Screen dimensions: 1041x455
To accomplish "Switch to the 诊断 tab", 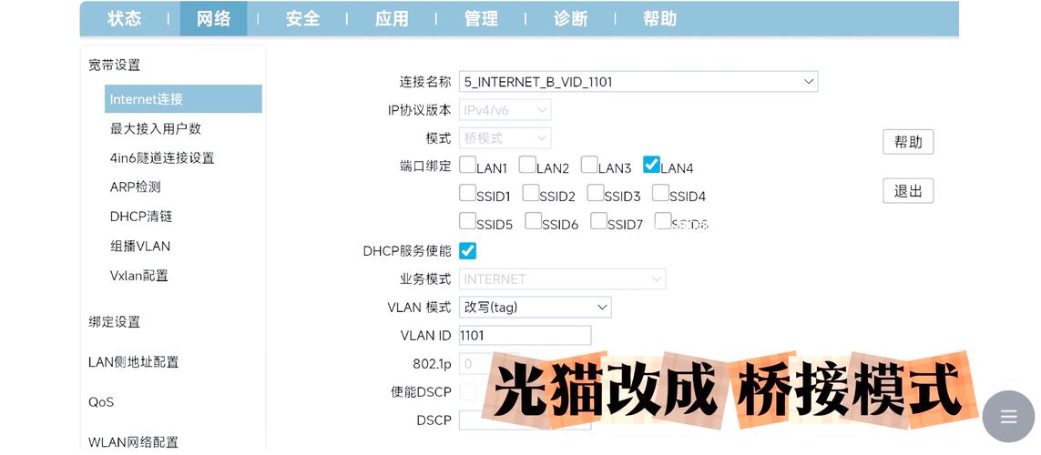I will 570,18.
